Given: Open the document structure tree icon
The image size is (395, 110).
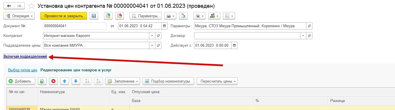Looking at the screenshot, I should coord(183,16).
